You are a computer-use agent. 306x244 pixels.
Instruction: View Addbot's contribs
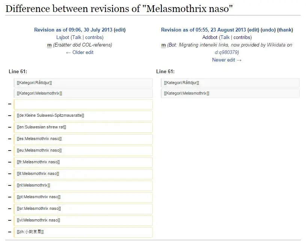242,37
